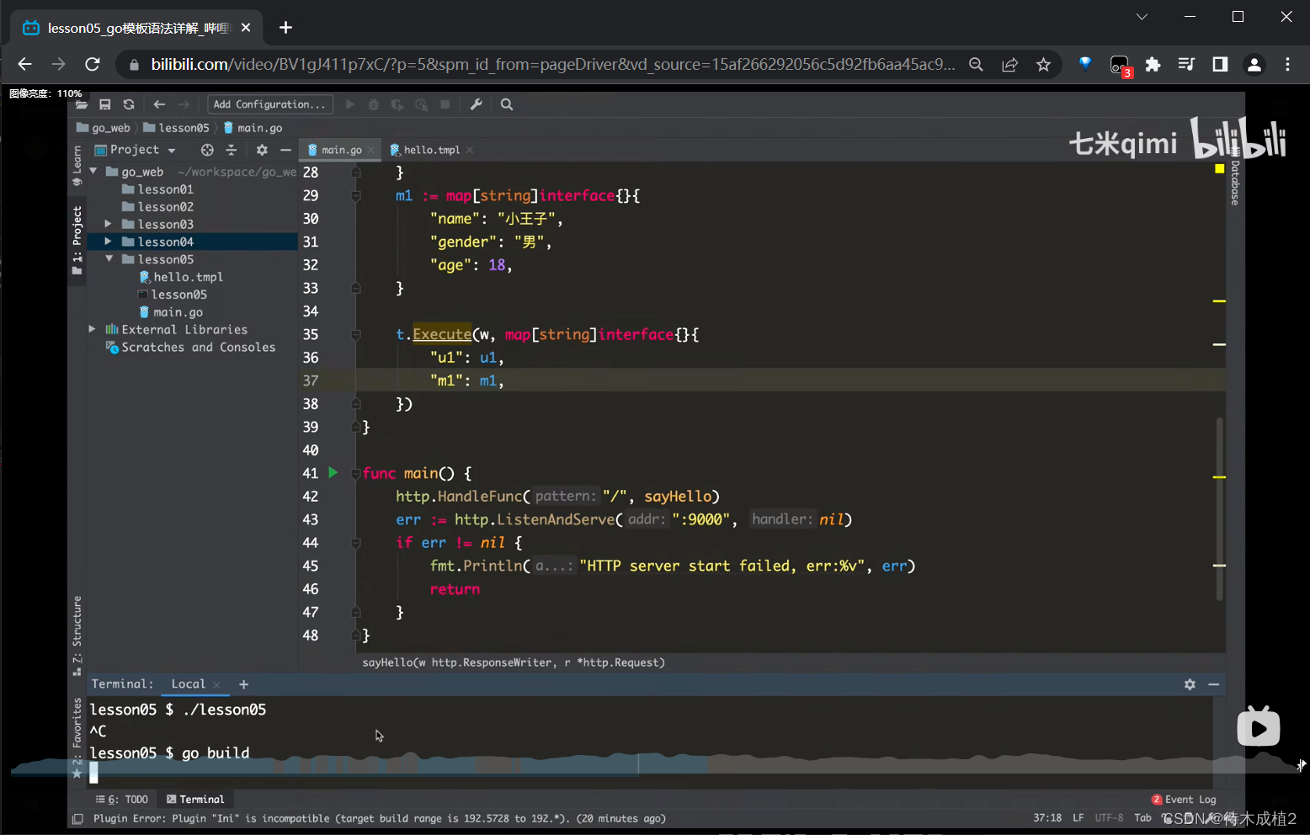Toggle the browser side panel
This screenshot has height=835, width=1310.
pyautogui.click(x=1220, y=64)
